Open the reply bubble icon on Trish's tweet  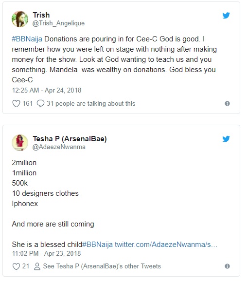(x=40, y=104)
